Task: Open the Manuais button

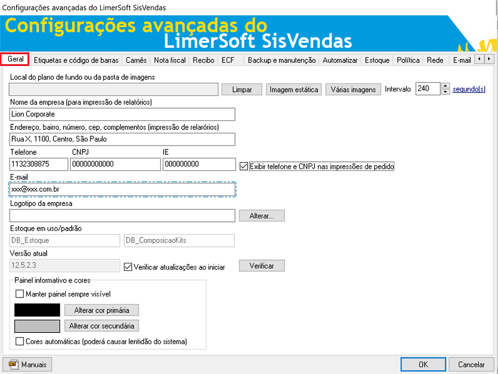Action: pos(27,364)
